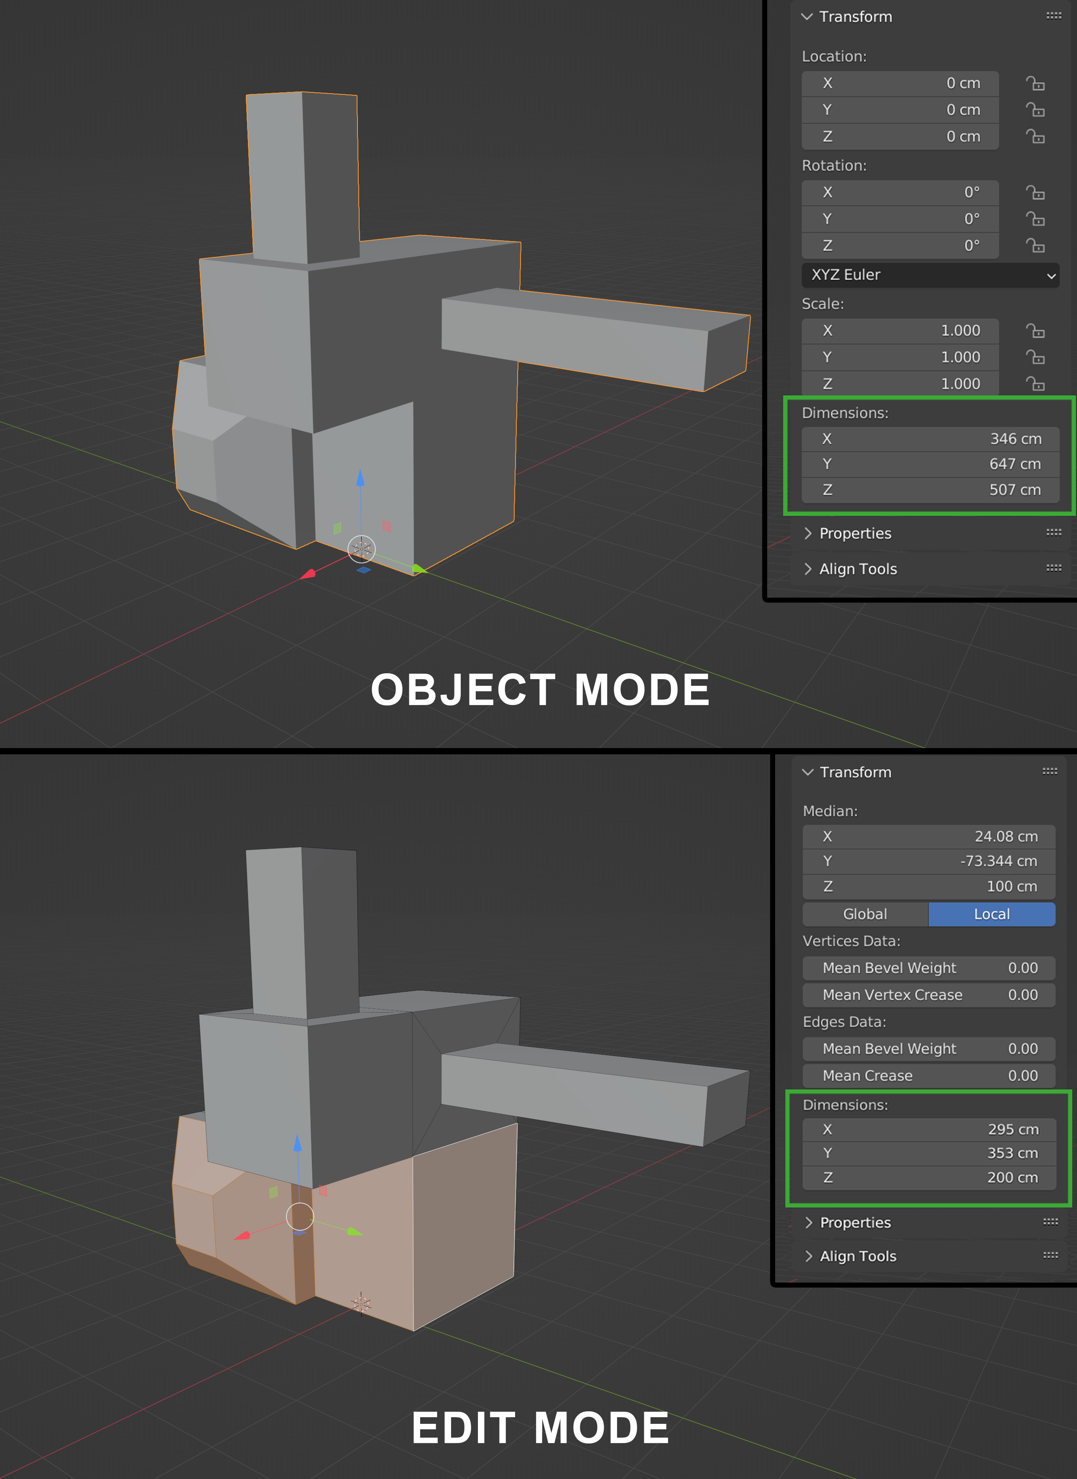Screen dimensions: 1077x1479
Task: Toggle the Location Z lock icon
Action: point(1035,136)
